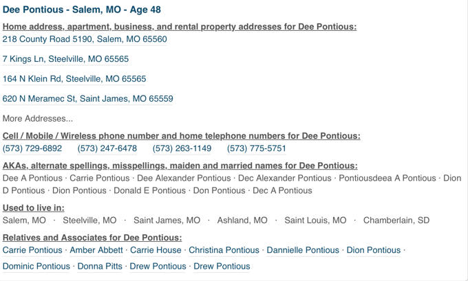468x281 pixels.
Task: Click phone number (573) 729-6892
Action: click(32, 148)
